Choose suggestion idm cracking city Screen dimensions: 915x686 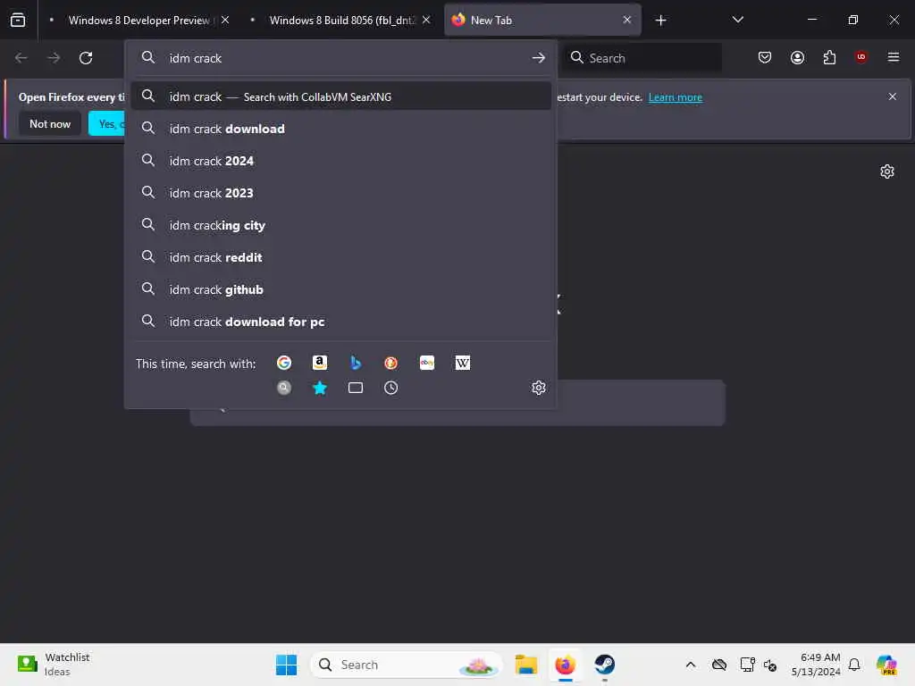pos(340,225)
